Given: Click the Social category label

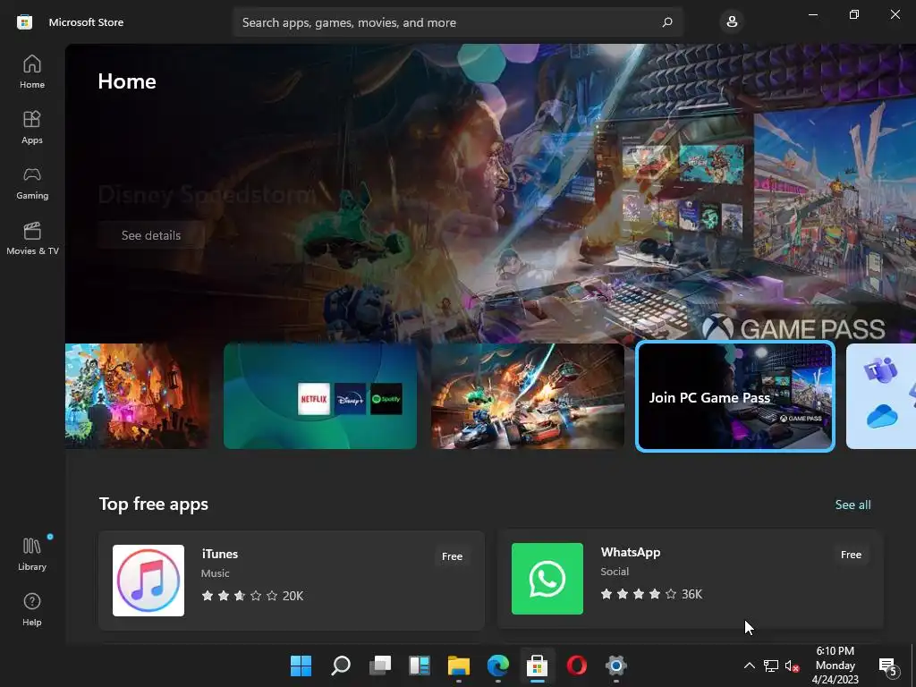Looking at the screenshot, I should click(x=615, y=572).
